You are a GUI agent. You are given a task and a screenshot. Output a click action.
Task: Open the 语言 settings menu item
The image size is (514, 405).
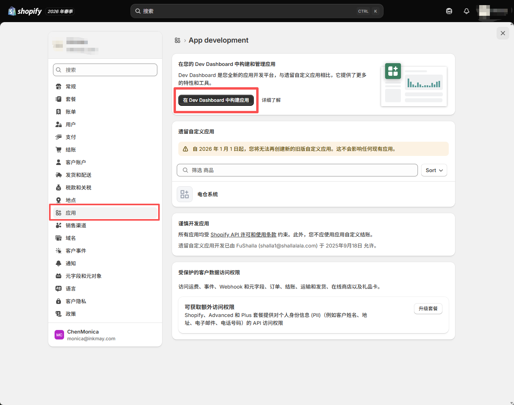click(105, 289)
